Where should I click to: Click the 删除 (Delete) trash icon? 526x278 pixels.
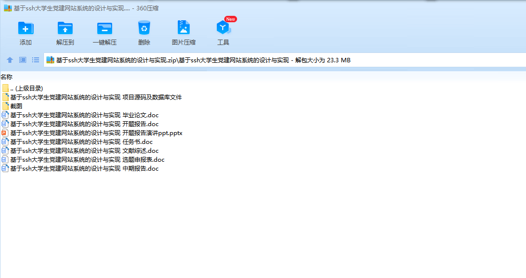[x=144, y=28]
